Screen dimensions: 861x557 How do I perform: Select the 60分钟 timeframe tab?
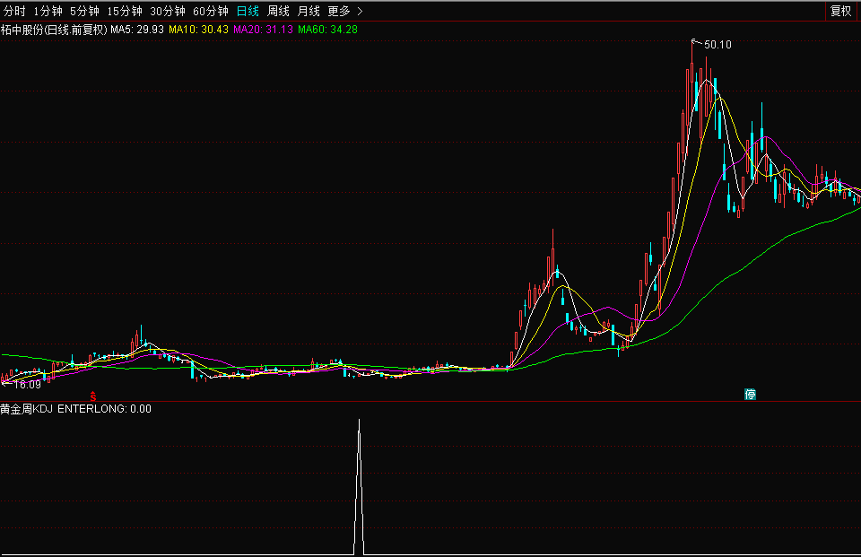210,11
